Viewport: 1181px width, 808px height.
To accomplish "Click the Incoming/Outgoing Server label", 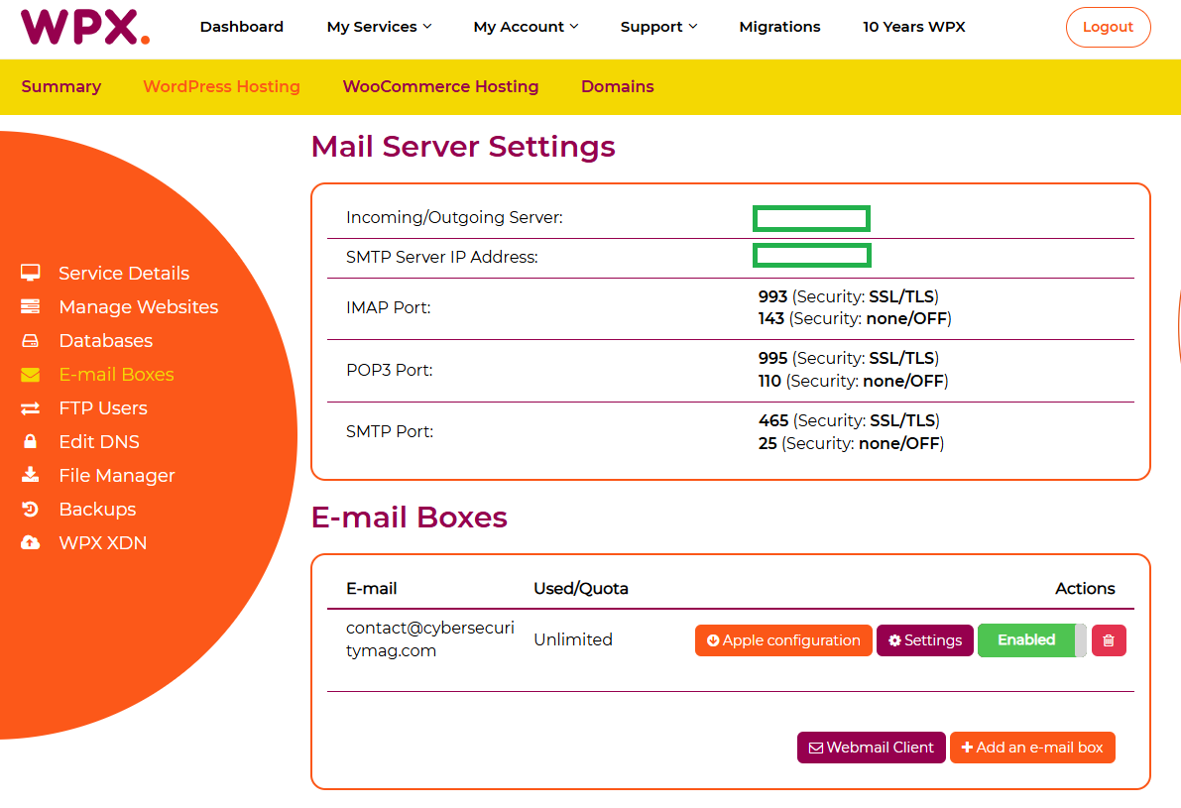I will (454, 218).
